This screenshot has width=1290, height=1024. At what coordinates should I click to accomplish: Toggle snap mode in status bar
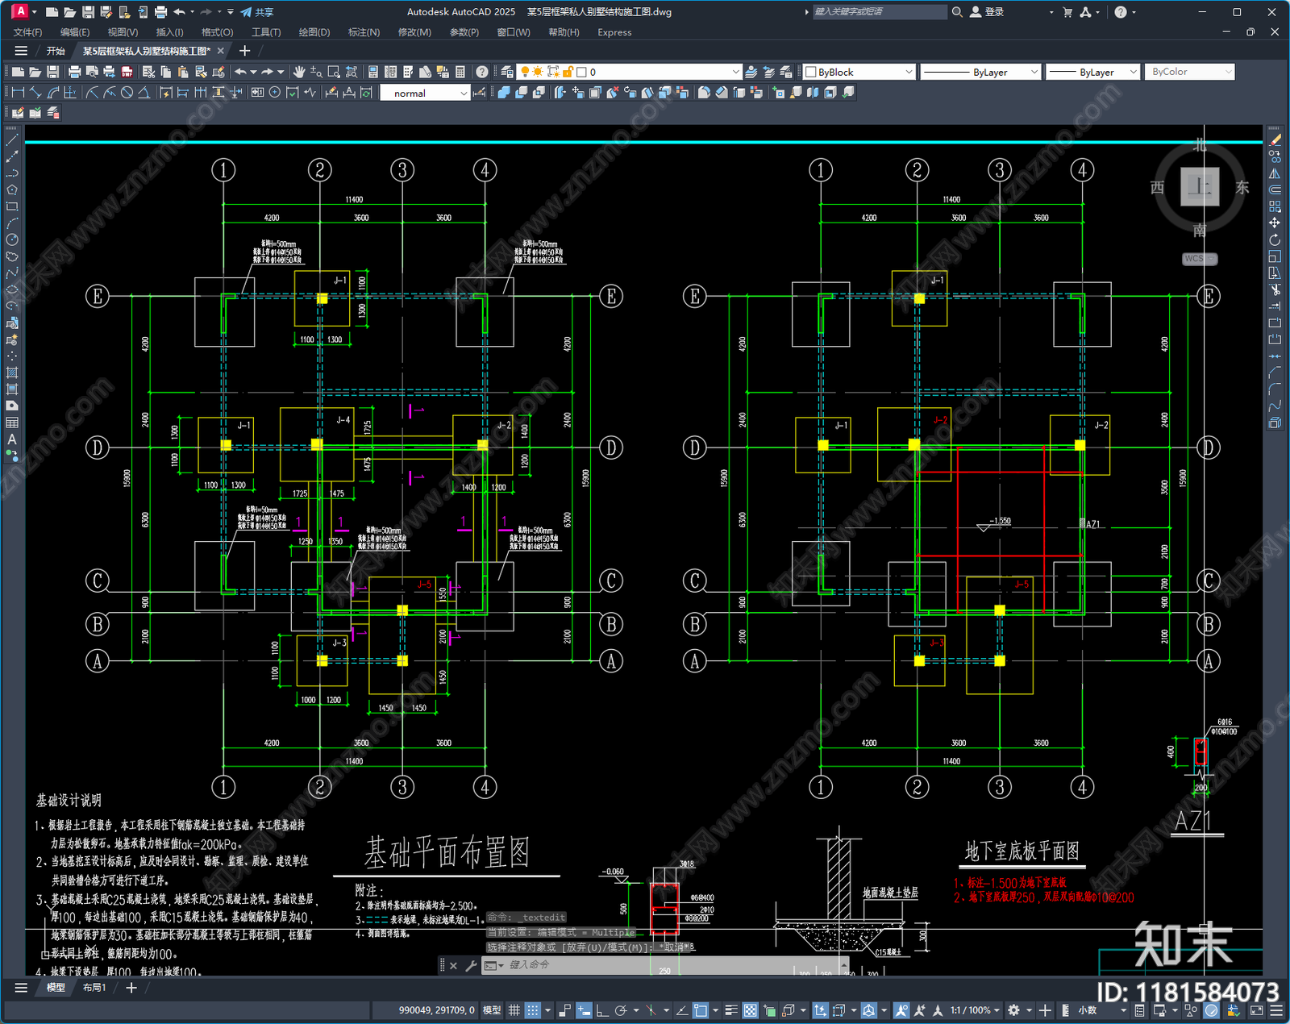[x=532, y=1010]
